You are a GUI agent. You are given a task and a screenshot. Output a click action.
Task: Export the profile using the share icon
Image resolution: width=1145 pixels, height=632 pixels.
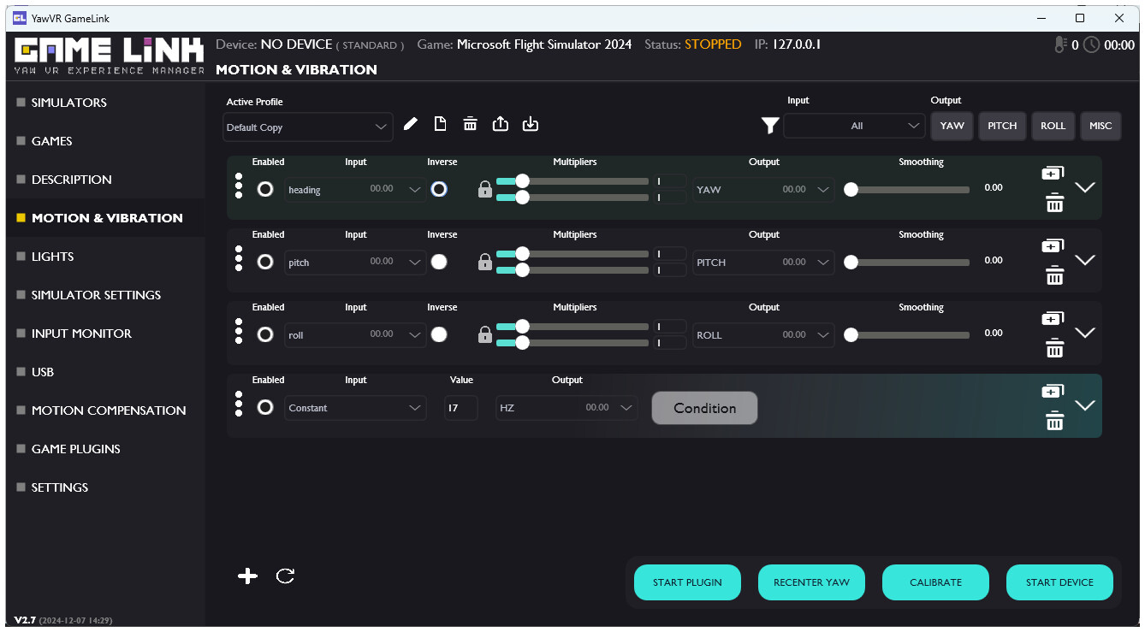click(500, 124)
